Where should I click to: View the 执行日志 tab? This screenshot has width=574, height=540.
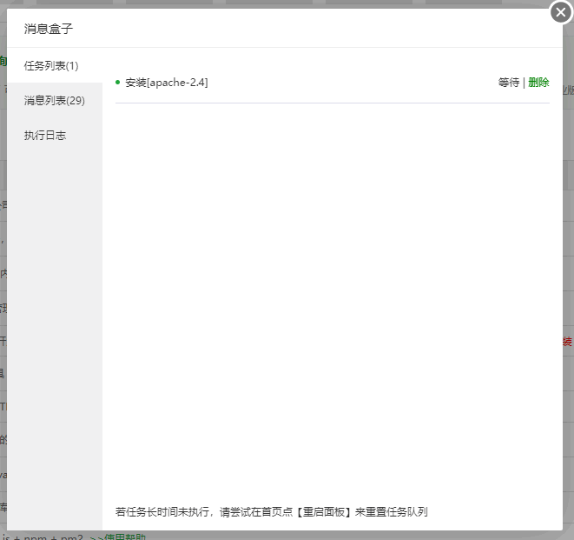point(55,135)
